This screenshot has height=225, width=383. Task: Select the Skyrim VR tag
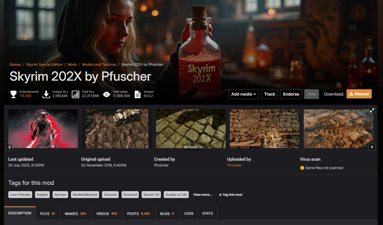[x=151, y=195]
